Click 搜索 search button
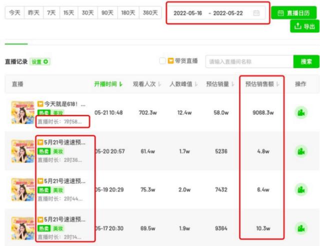This screenshot has width=320, height=246. point(306,62)
